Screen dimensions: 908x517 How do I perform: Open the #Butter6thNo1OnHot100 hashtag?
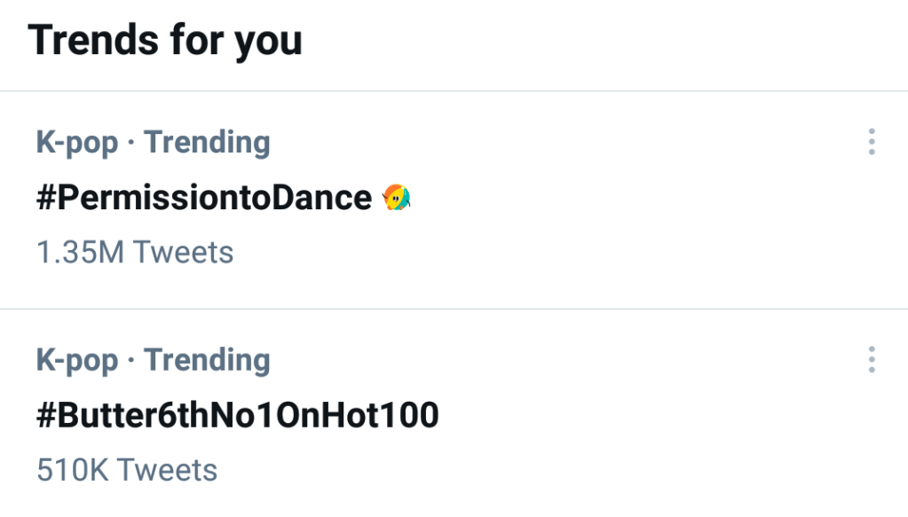coord(237,416)
